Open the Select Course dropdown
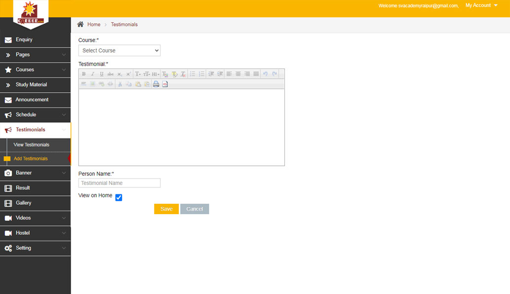 click(119, 50)
